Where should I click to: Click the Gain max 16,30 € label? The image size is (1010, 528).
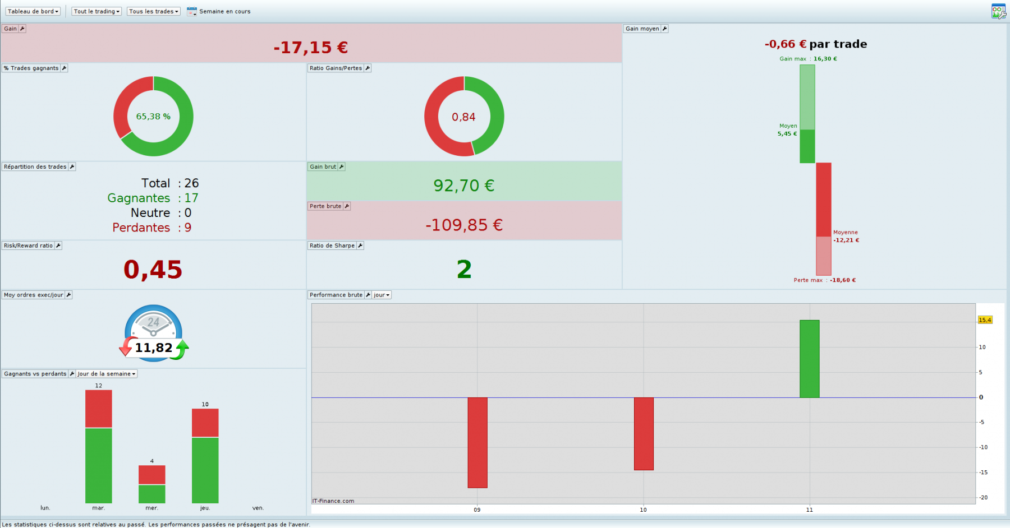[x=808, y=59]
